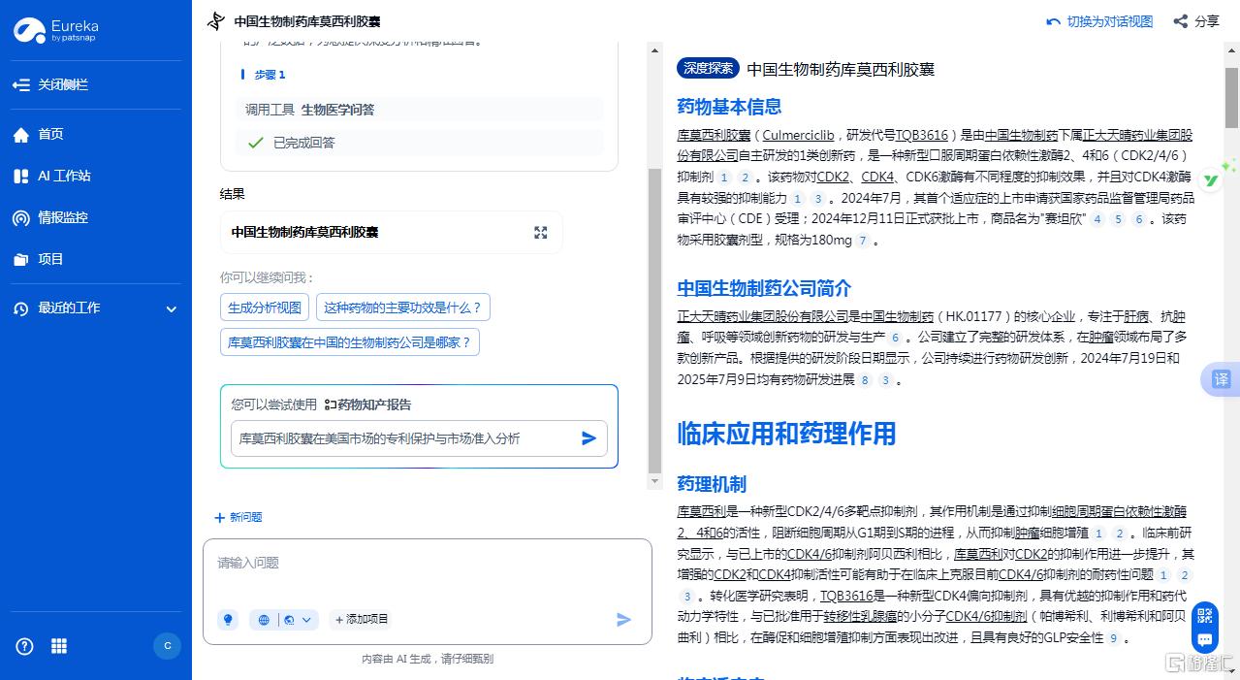
Task: Click the 药物知产报告 suggestion text field
Action: 419,438
